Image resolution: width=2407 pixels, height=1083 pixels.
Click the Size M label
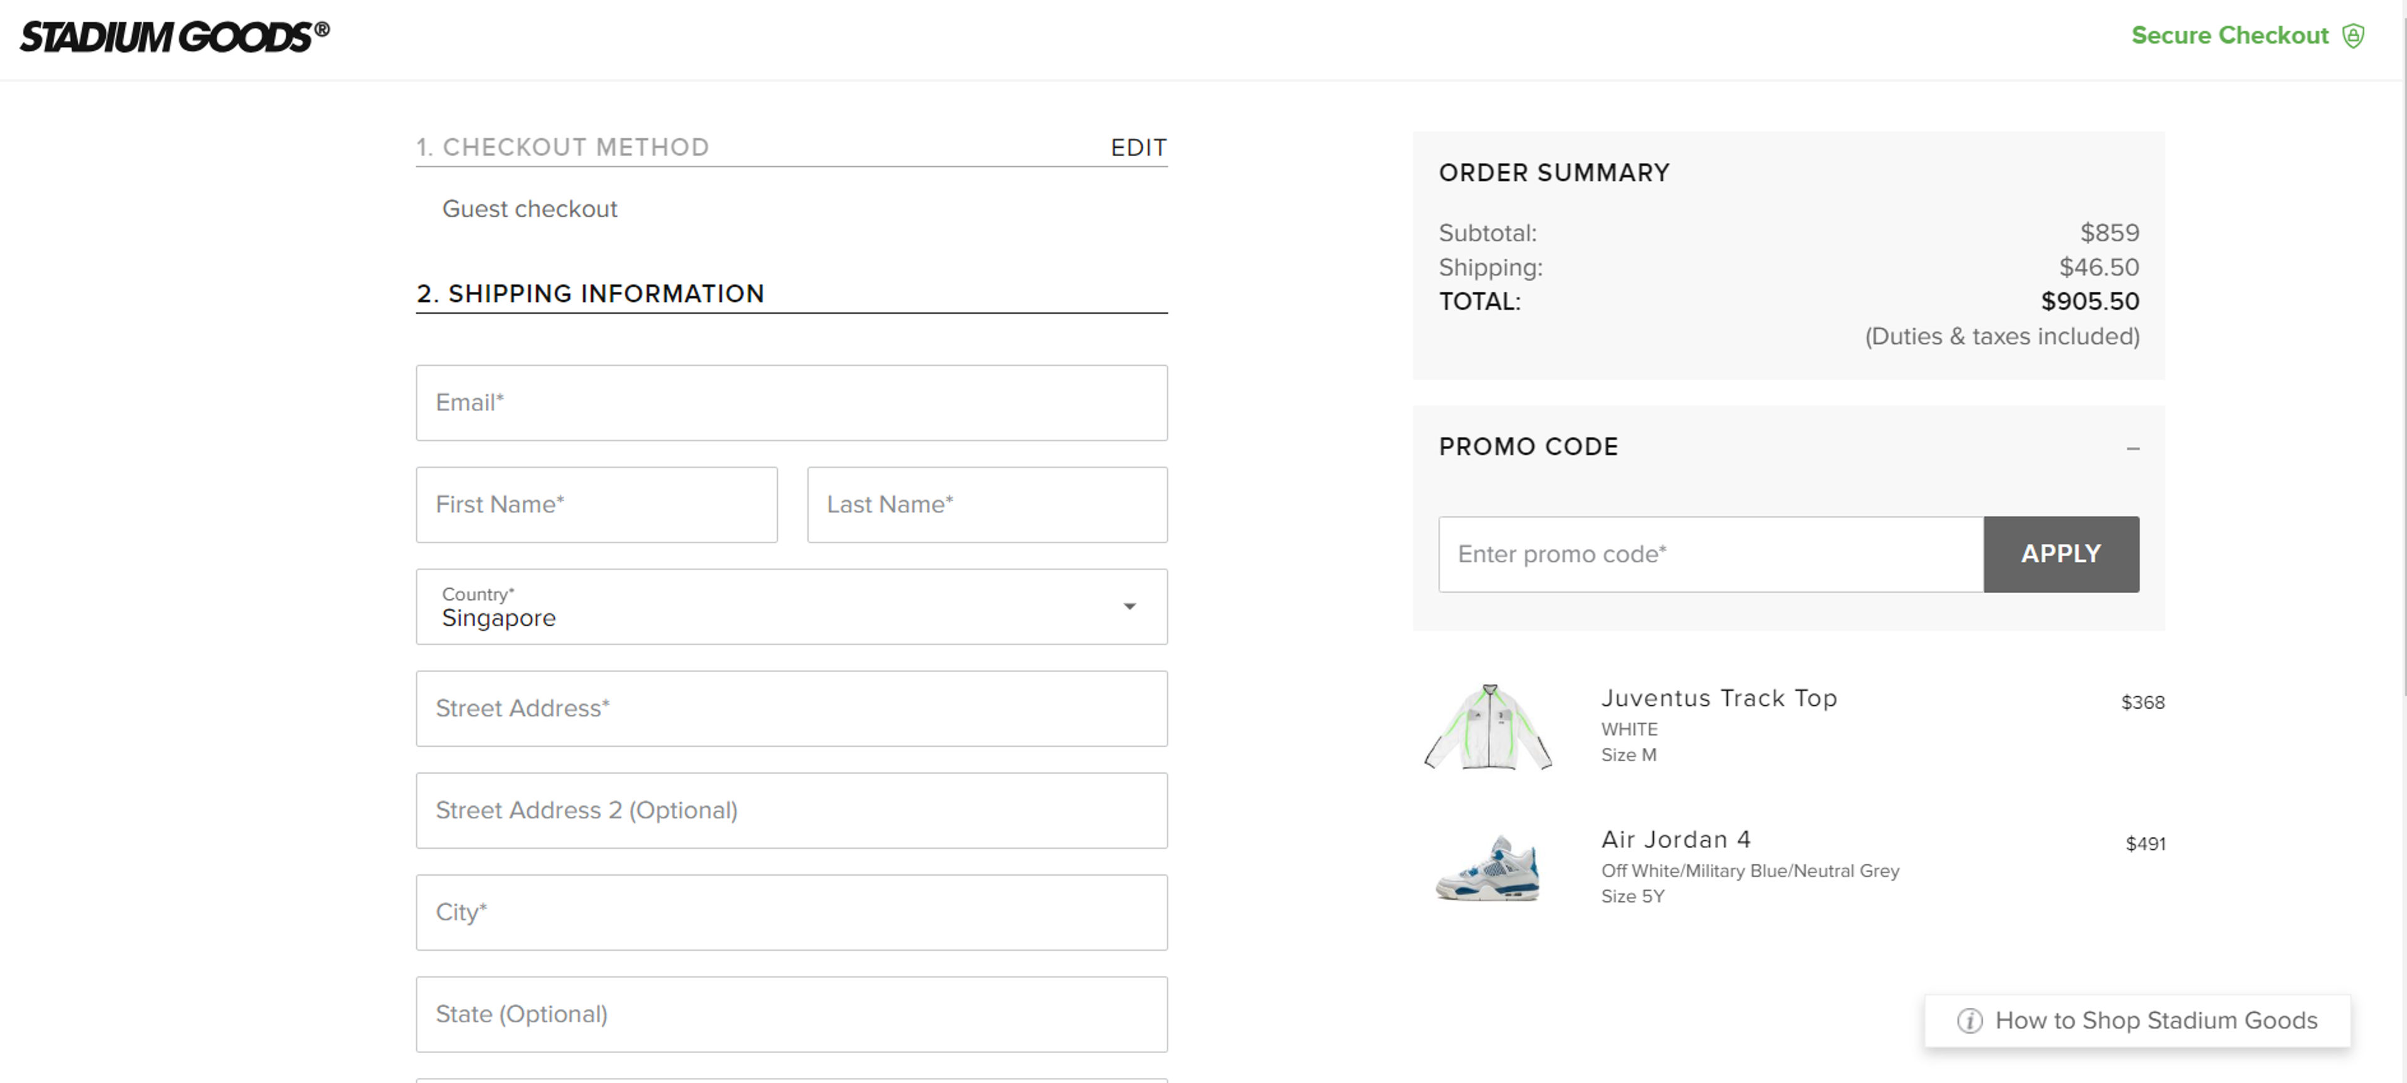coord(1628,754)
